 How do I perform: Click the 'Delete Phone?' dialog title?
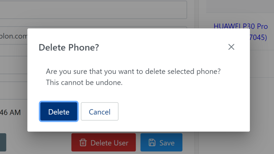[x=69, y=47]
